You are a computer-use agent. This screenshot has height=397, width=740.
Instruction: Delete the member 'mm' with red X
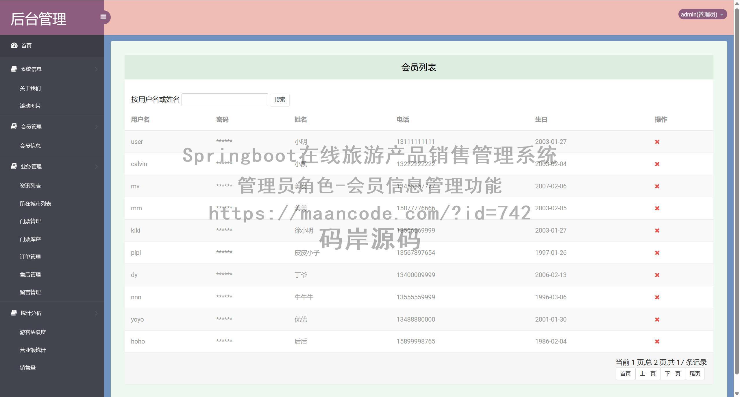[x=657, y=208]
